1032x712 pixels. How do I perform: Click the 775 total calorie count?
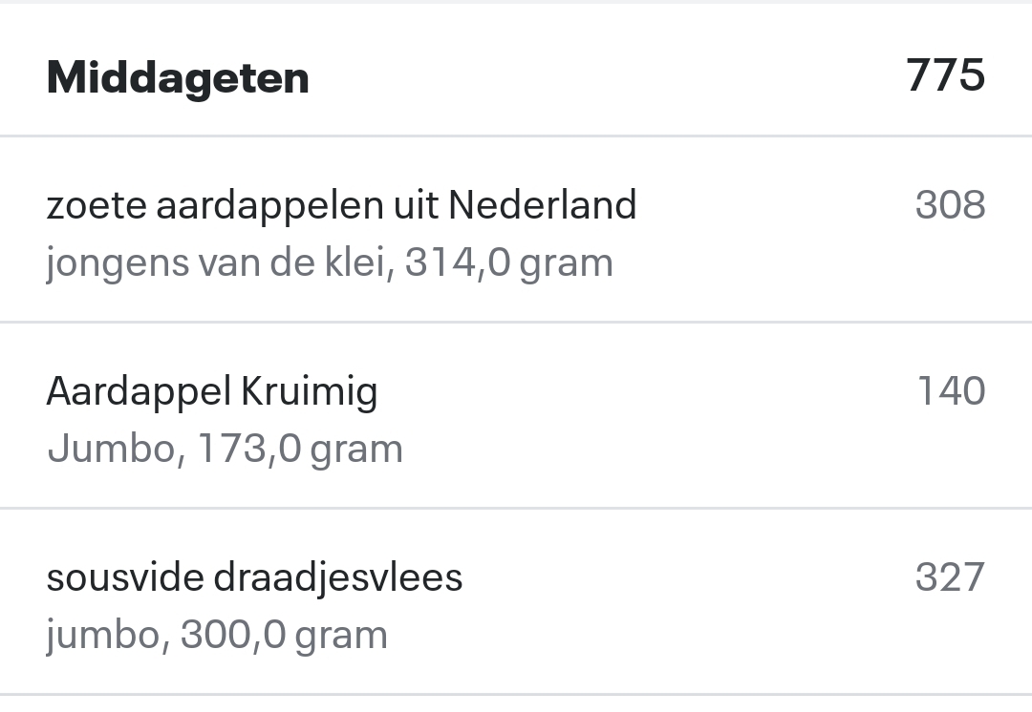[947, 75]
